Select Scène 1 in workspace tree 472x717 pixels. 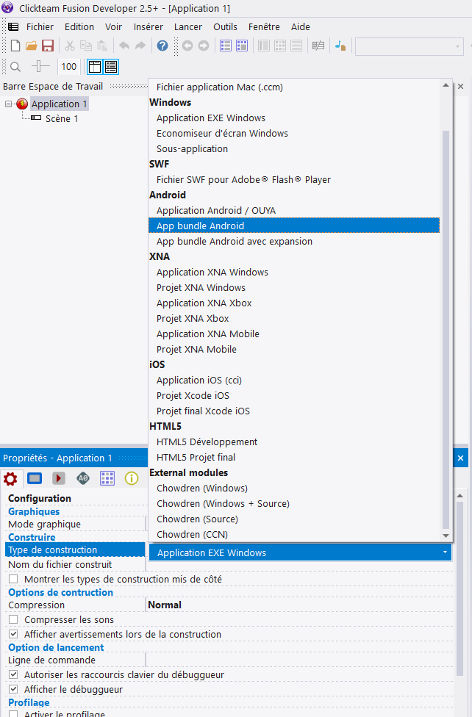point(61,119)
